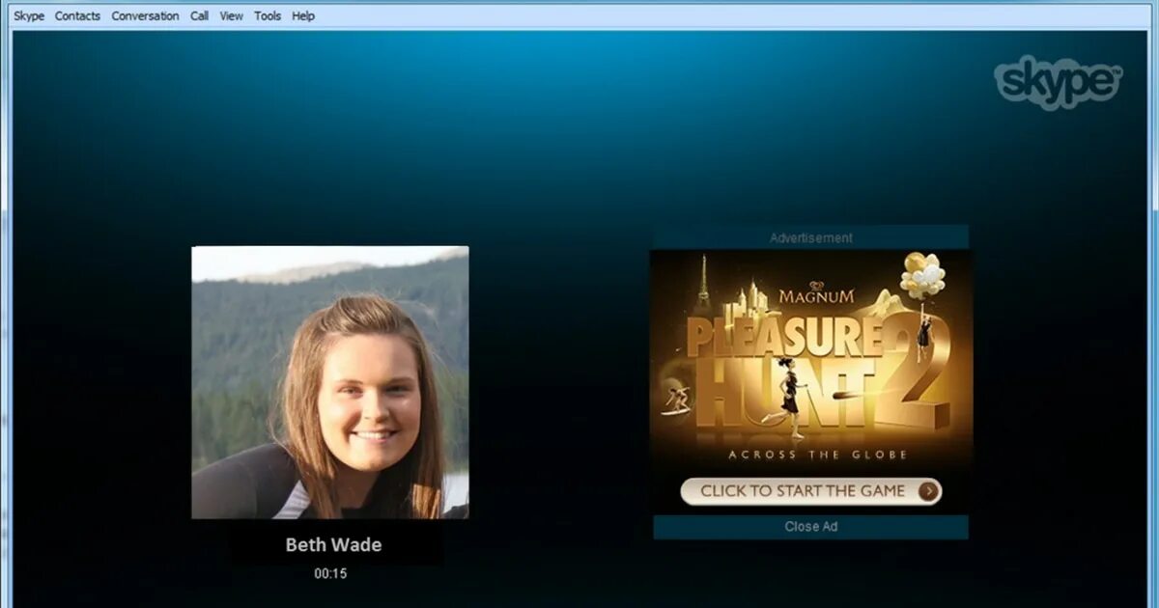Viewport: 1159px width, 608px height.
Task: Click the Magnum Pleasure Hunt 2 ad banner
Action: coord(810,381)
